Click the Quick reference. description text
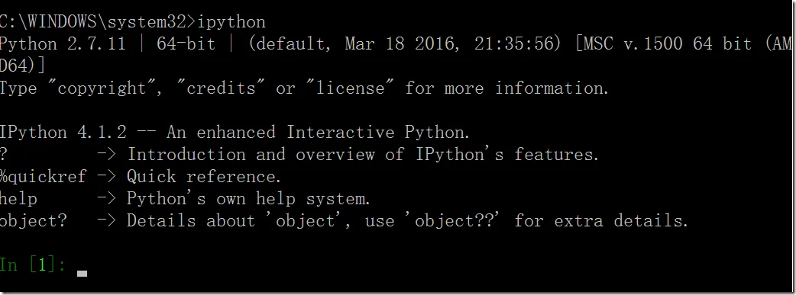 (x=204, y=177)
